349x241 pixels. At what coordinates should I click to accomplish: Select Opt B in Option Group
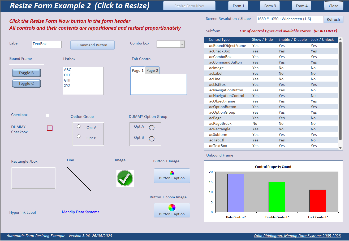79,136
